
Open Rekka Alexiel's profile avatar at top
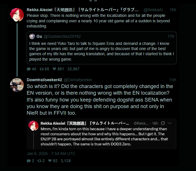17,15
